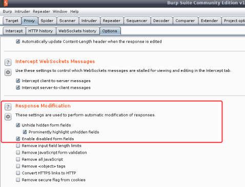Go to the Comparer tab
This screenshot has width=245, height=187.
coord(186,21)
